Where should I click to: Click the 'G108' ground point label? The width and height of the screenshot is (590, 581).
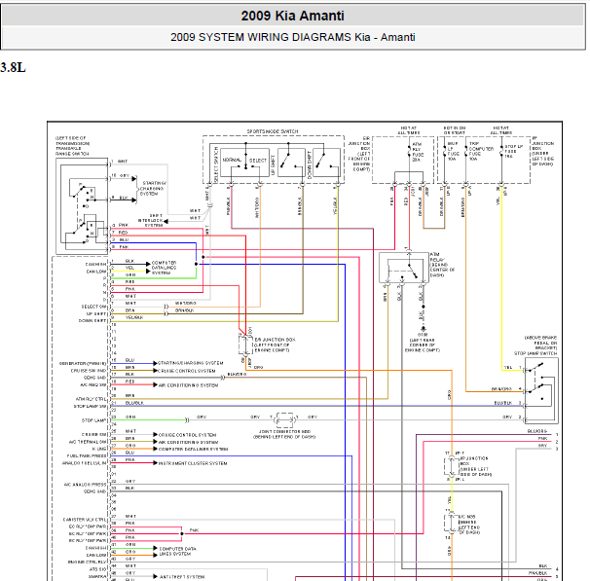click(x=423, y=335)
